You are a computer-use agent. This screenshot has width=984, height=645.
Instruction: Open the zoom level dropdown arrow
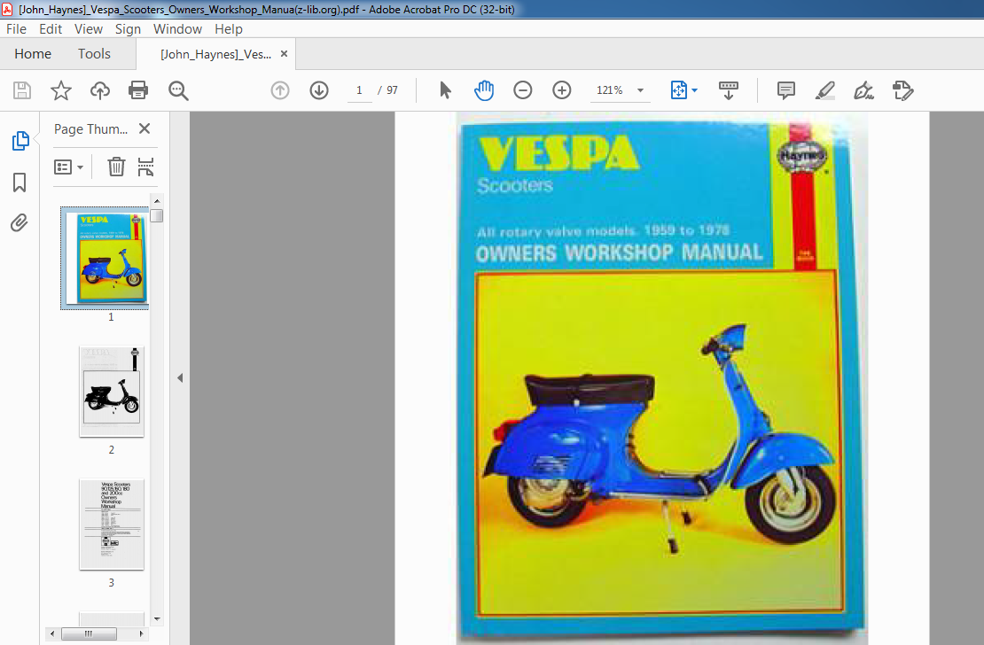point(641,90)
